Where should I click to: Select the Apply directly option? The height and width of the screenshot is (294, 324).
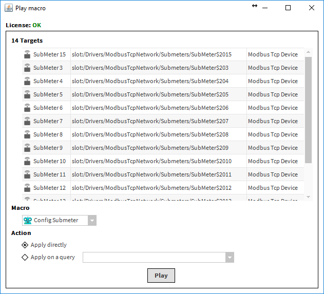[25, 245]
